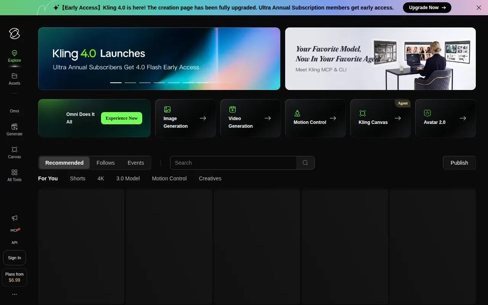Open Kling 4.0 Launches banner
Screen dimensions: 488x305
(x=159, y=59)
